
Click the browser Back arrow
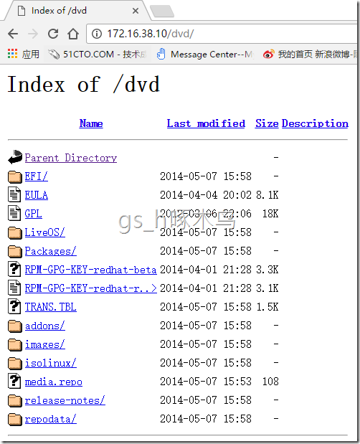(x=13, y=34)
